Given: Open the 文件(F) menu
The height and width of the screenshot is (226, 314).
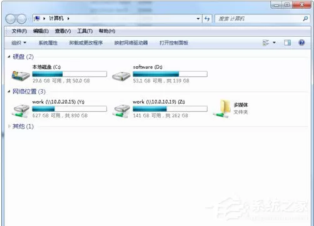Looking at the screenshot, I should tap(19, 31).
